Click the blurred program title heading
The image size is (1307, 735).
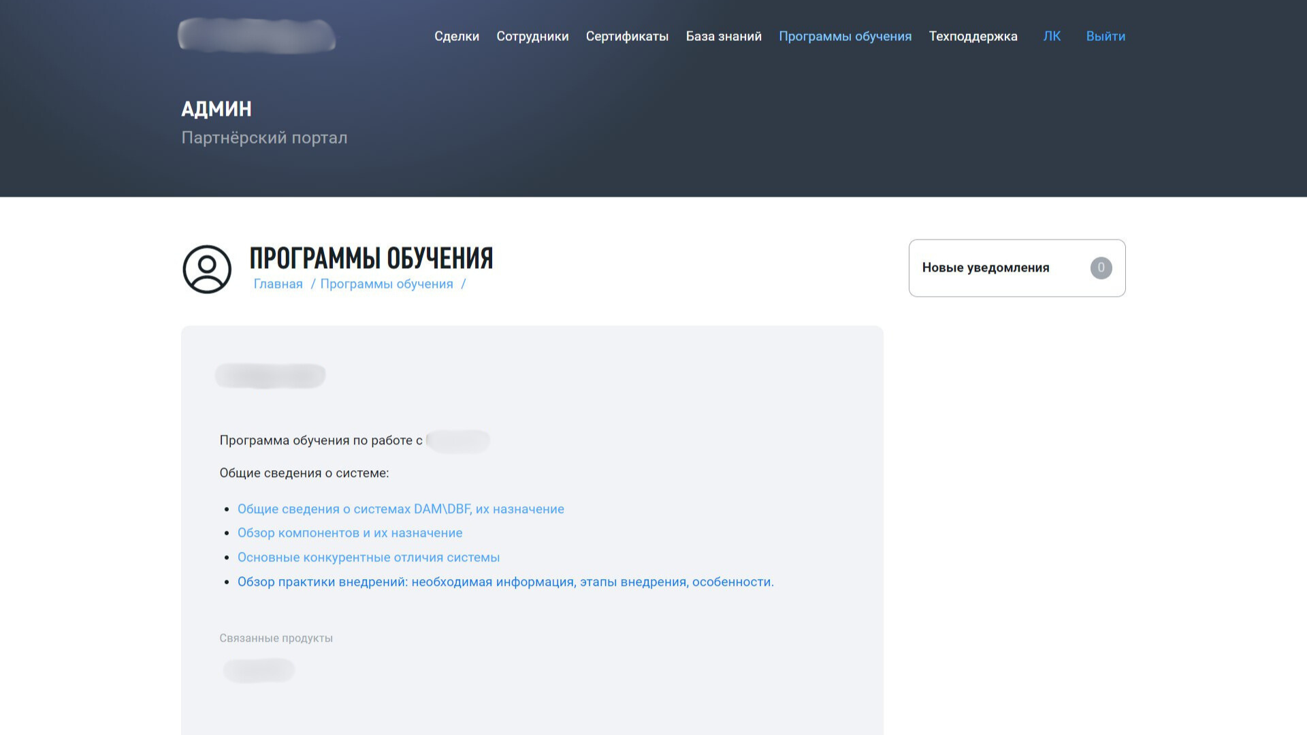tap(270, 376)
